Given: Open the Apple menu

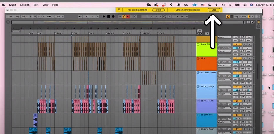Looking at the screenshot, I should (x=4, y=5).
